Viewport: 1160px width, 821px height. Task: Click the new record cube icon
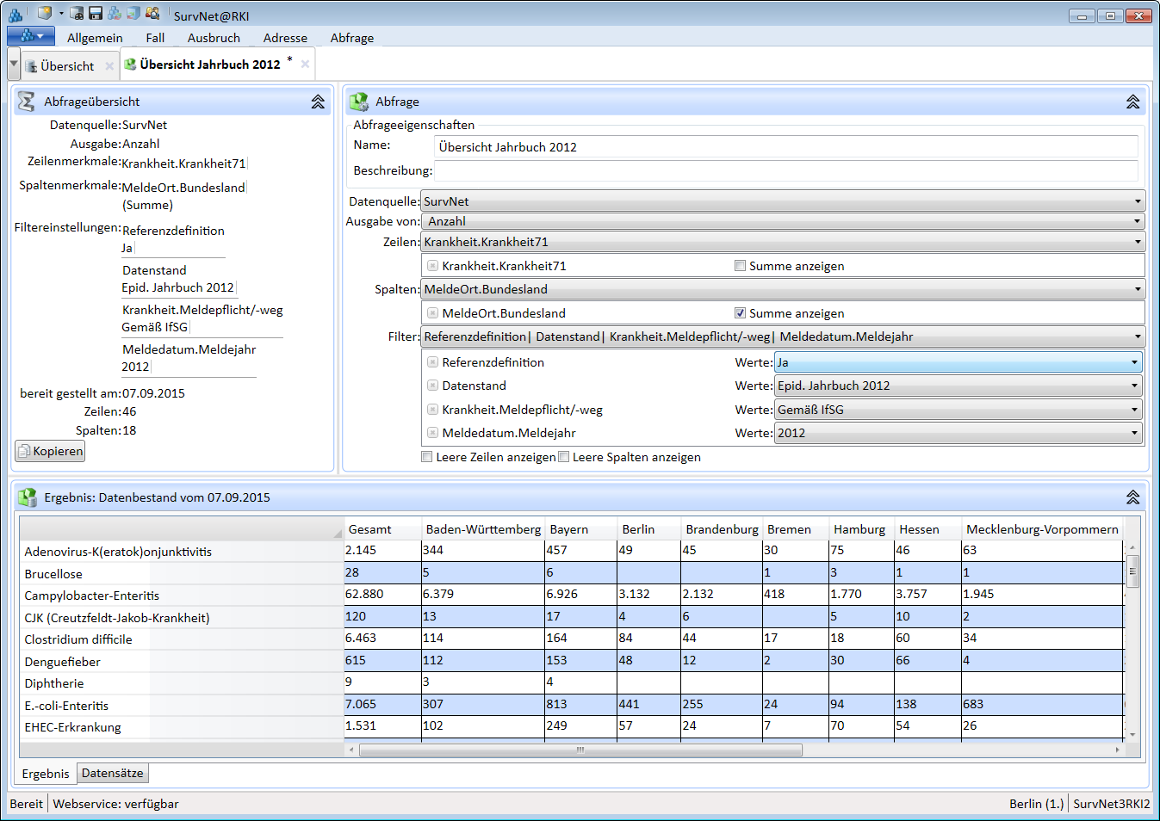(x=45, y=14)
